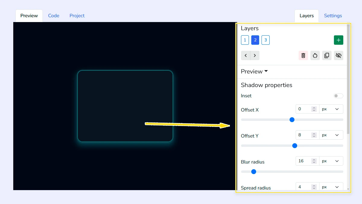The image size is (362, 204).
Task: Adjust the Offset Y slider handle
Action: point(294,146)
